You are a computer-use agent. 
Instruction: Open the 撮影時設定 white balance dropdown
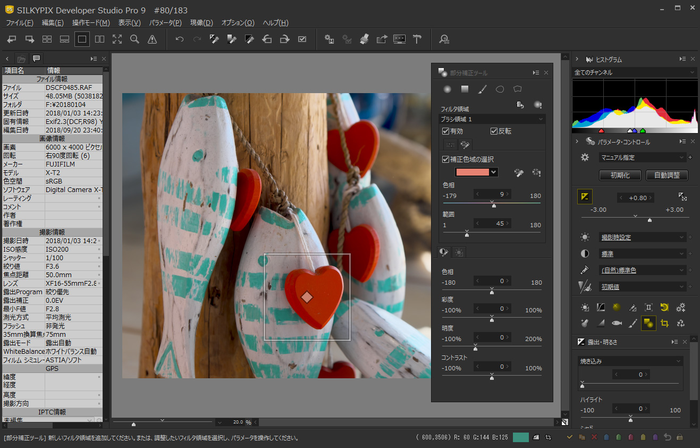643,237
